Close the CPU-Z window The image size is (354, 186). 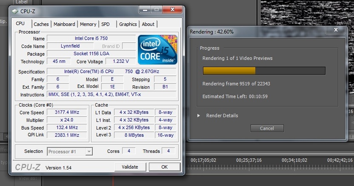(x=172, y=9)
